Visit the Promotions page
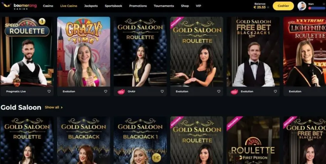 coord(138,6)
